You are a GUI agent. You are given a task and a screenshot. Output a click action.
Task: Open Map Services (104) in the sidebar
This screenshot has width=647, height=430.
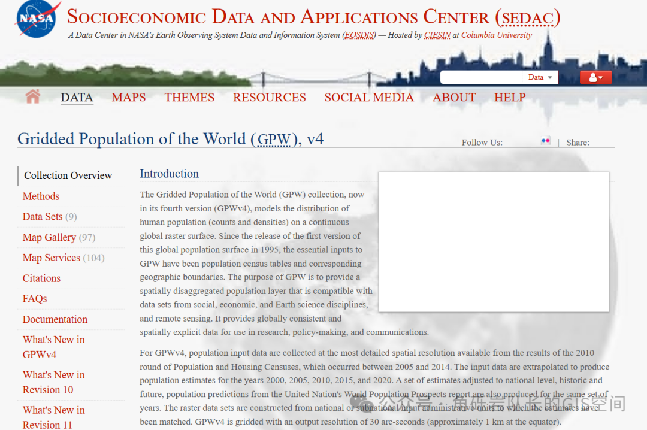[64, 258]
